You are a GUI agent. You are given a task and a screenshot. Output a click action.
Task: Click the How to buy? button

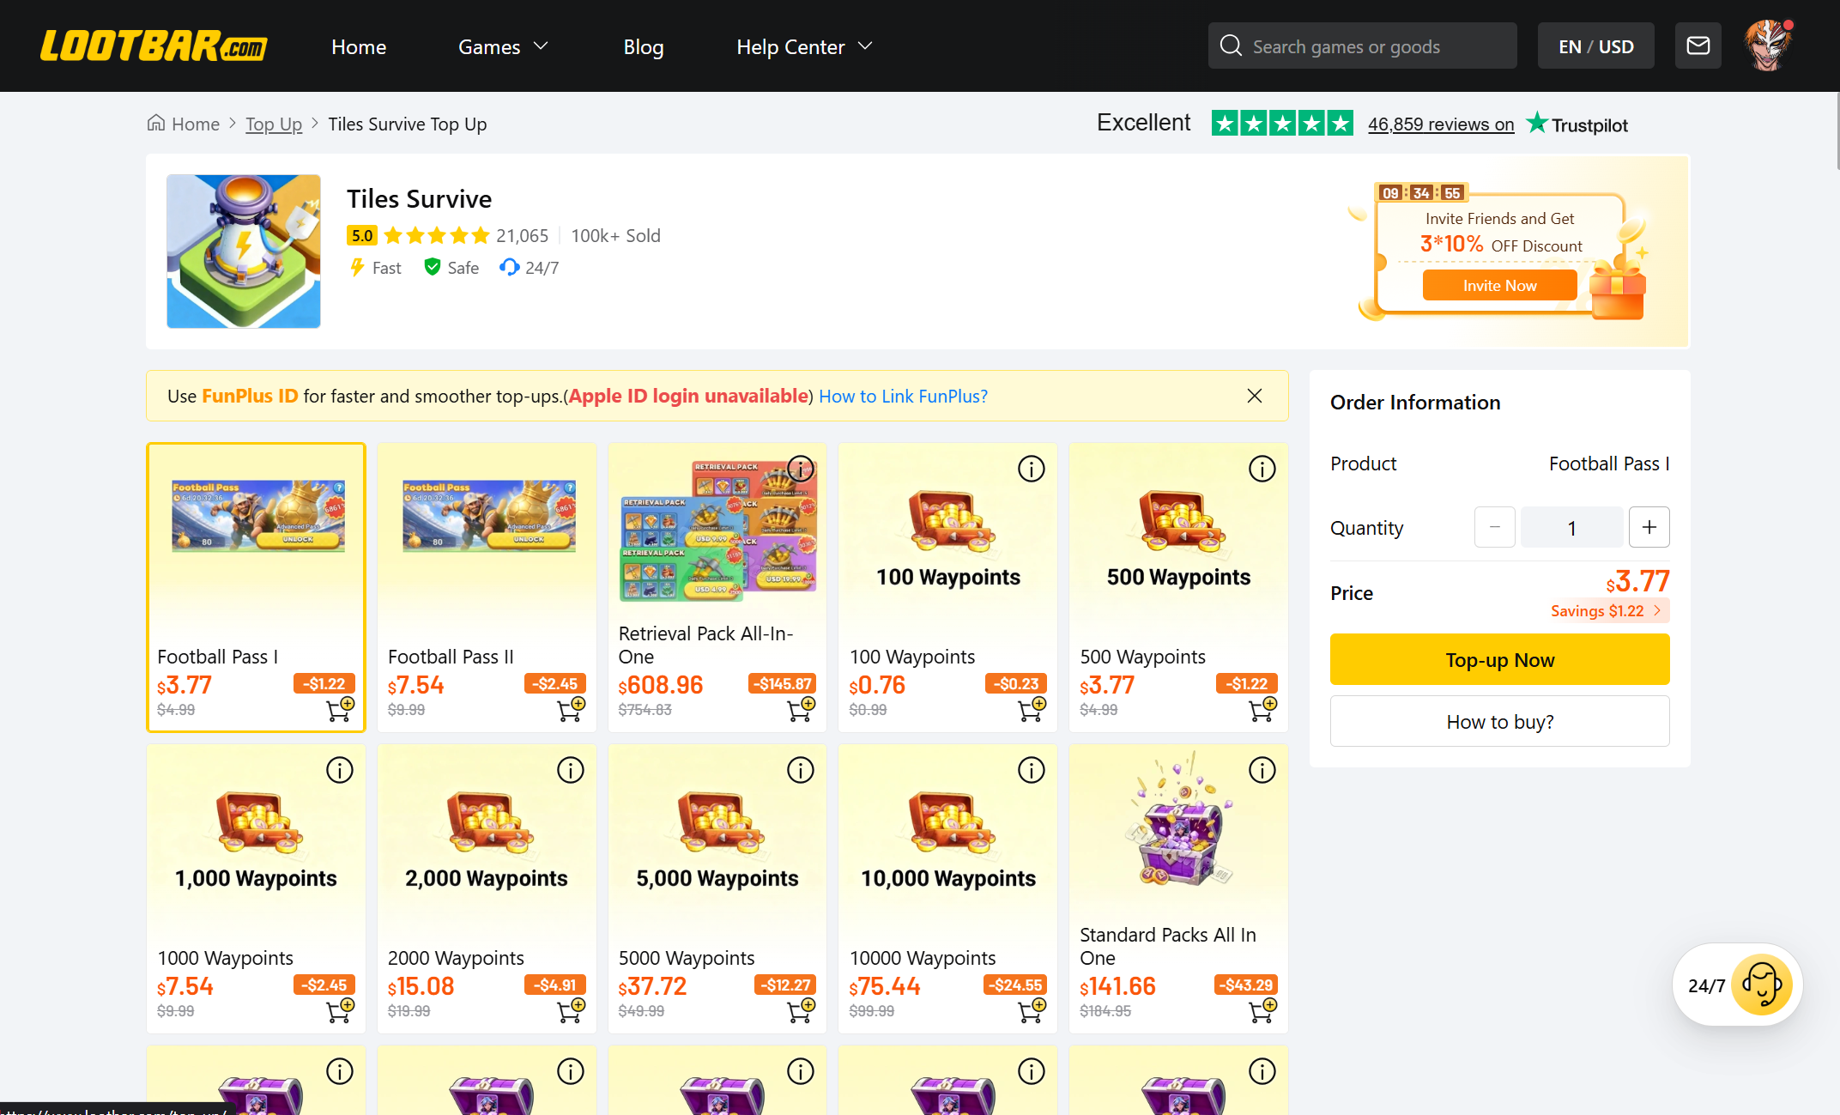1500,721
